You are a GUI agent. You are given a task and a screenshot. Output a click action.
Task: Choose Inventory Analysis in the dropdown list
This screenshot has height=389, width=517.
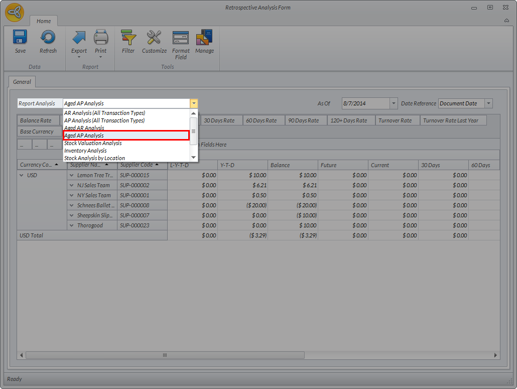pyautogui.click(x=85, y=151)
